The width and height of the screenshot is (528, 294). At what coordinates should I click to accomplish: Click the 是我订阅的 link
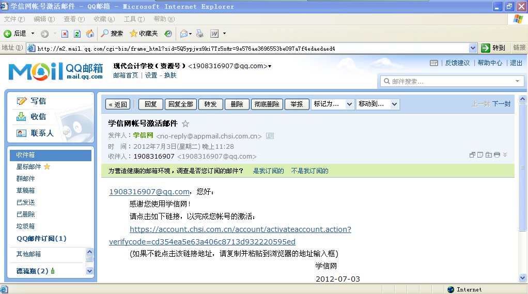pyautogui.click(x=268, y=171)
